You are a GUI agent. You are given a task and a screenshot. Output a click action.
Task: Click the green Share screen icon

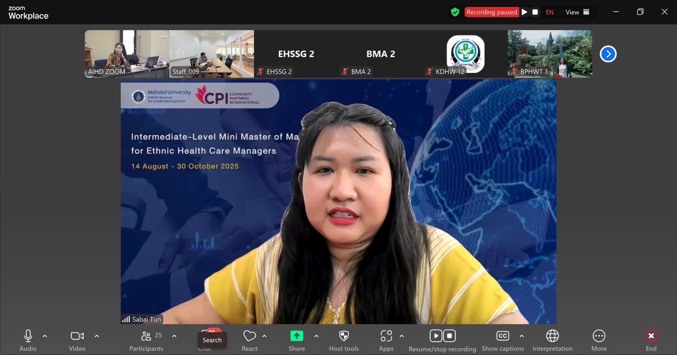[297, 336]
